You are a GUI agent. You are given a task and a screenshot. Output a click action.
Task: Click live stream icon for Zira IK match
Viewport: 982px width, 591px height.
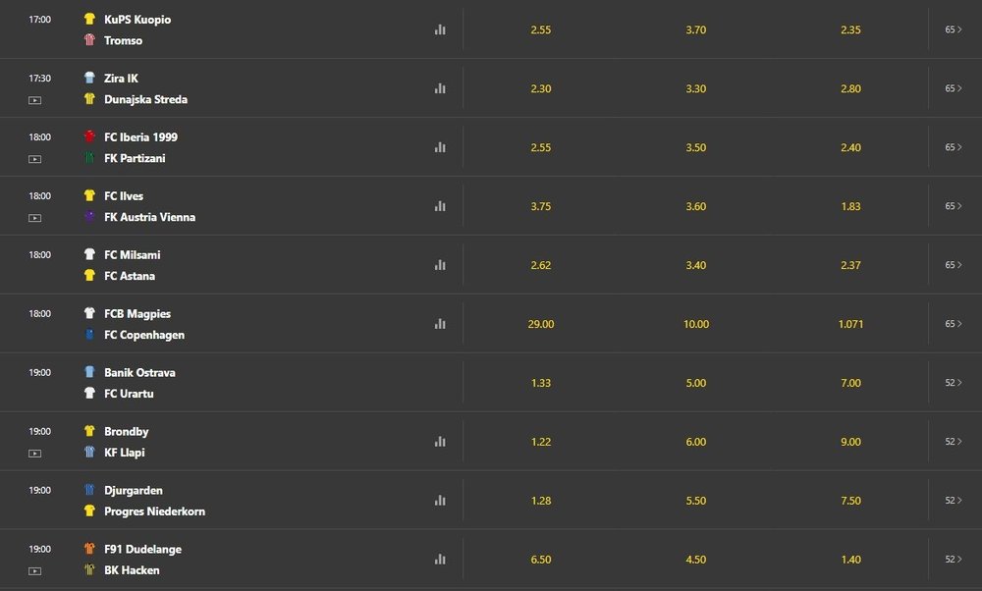35,100
